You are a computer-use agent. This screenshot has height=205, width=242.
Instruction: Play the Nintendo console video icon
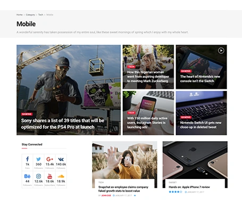click(221, 51)
